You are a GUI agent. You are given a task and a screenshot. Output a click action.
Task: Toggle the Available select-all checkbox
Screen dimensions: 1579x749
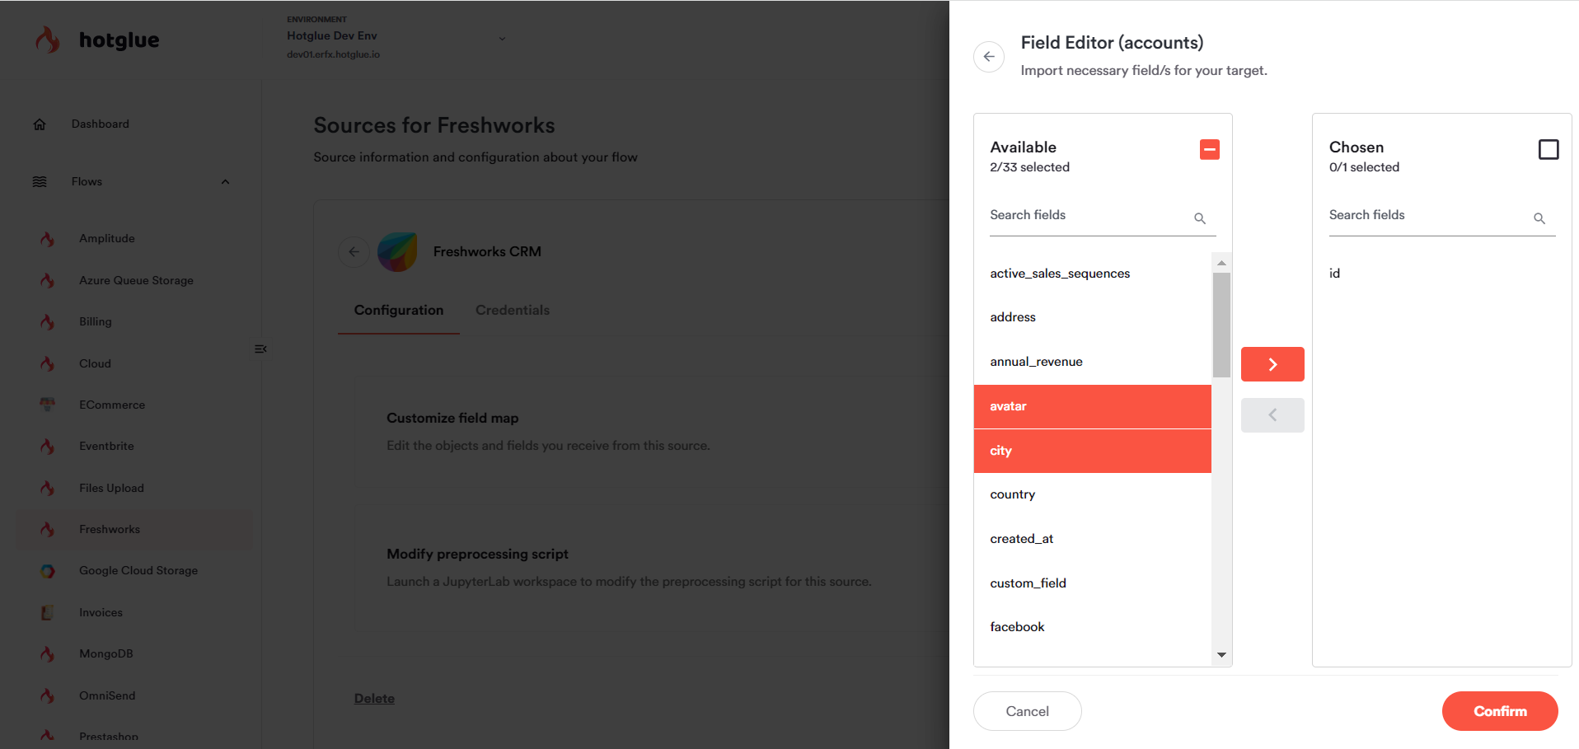pyautogui.click(x=1209, y=149)
